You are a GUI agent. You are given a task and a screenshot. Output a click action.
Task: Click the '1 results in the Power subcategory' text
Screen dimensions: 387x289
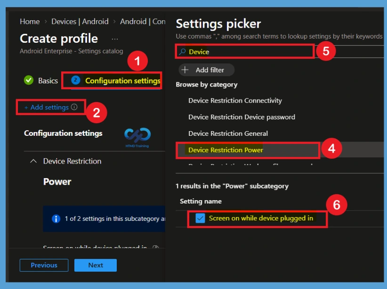[232, 186]
